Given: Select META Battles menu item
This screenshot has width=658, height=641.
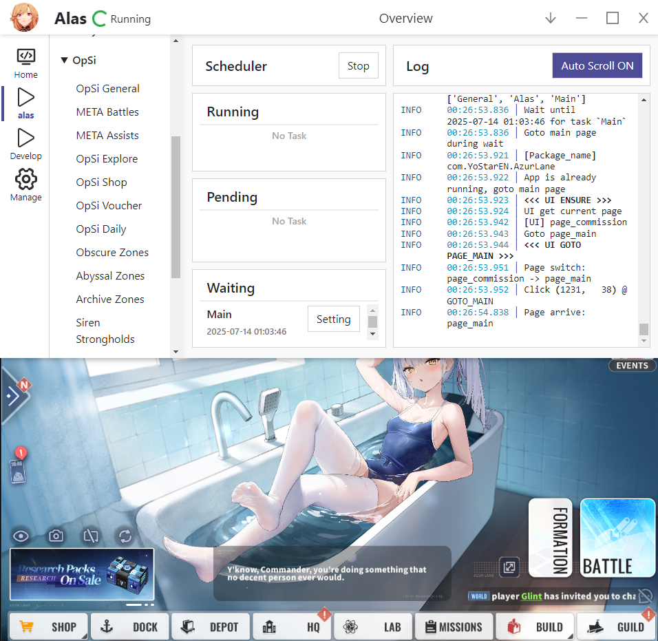Looking at the screenshot, I should point(107,112).
